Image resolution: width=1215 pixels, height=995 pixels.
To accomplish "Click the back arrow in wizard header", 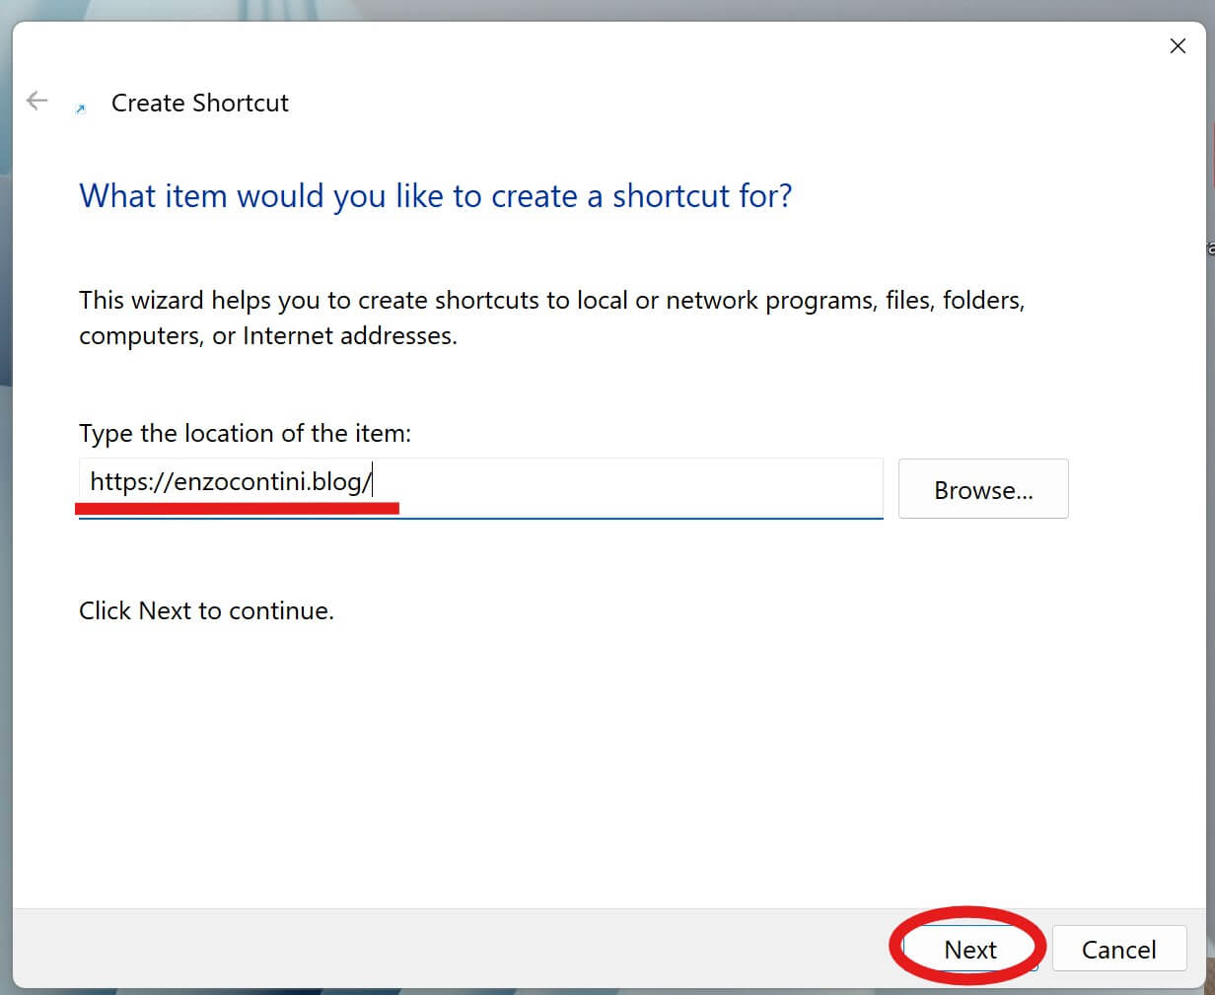I will pos(36,101).
